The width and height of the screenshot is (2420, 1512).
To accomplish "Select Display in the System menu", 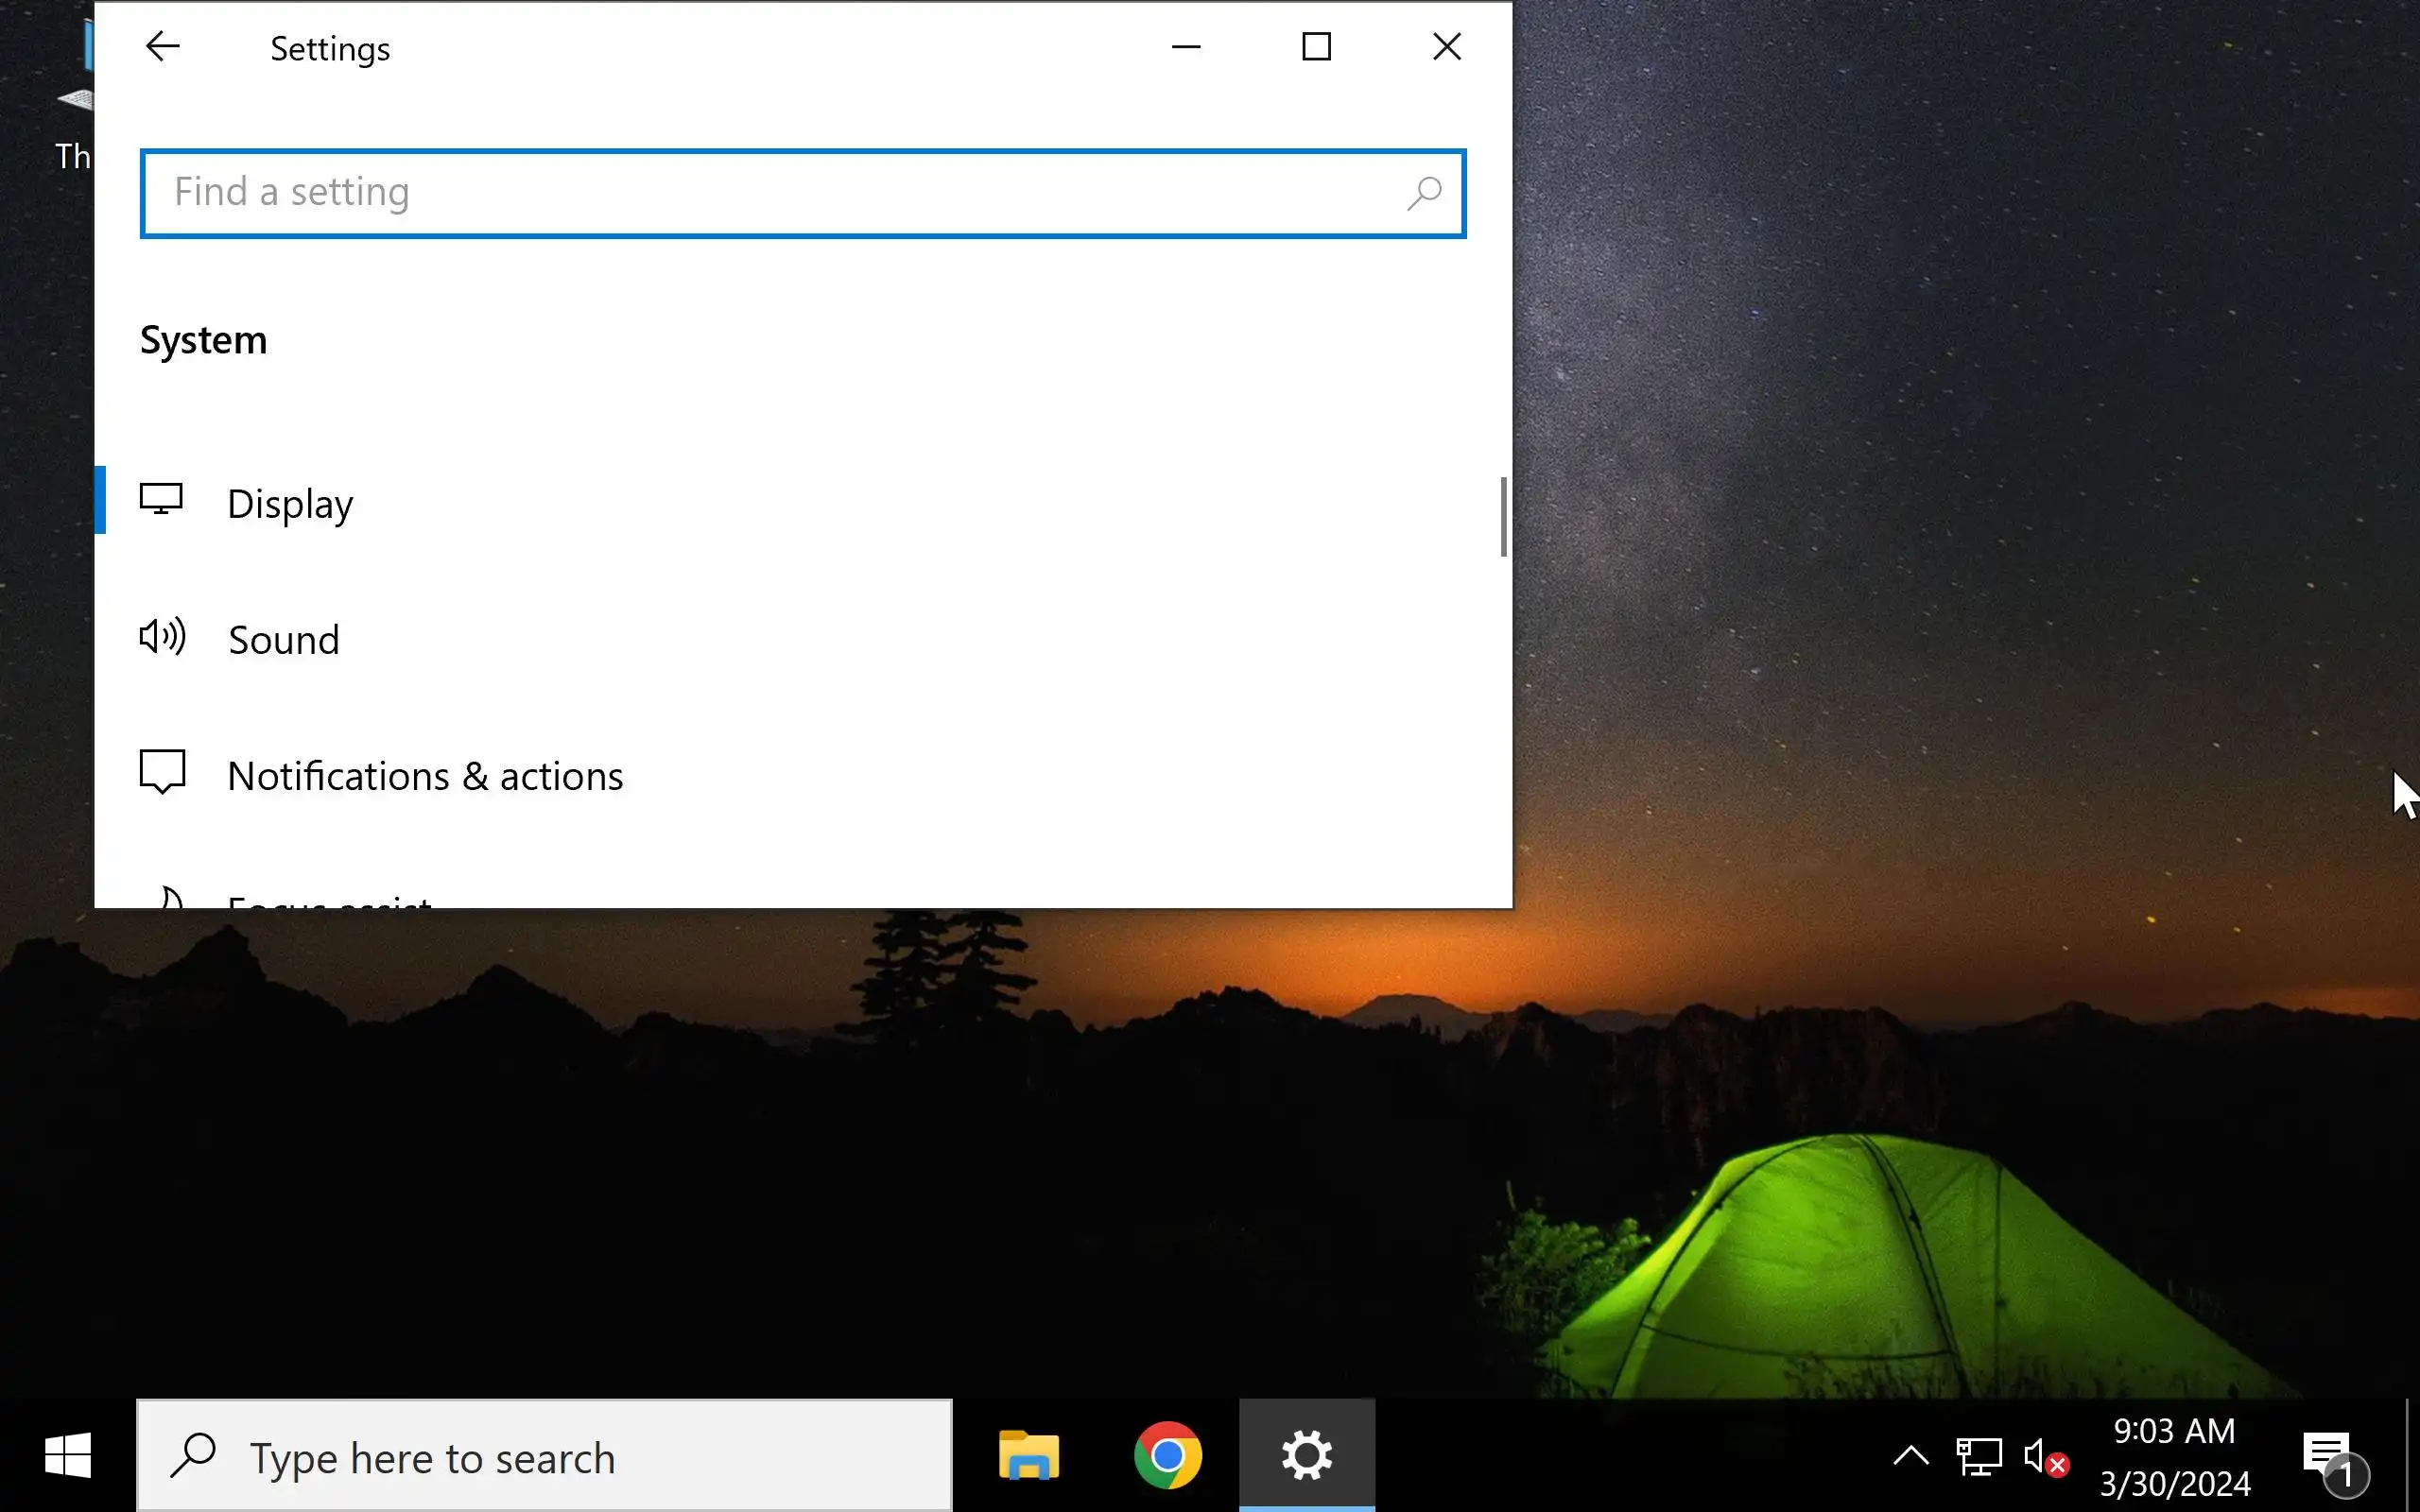I will (290, 504).
